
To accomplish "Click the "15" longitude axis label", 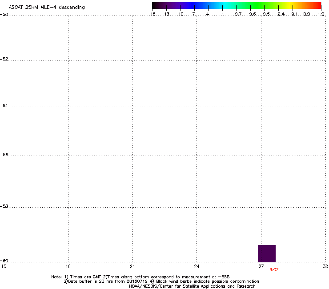I will pos(4,266).
